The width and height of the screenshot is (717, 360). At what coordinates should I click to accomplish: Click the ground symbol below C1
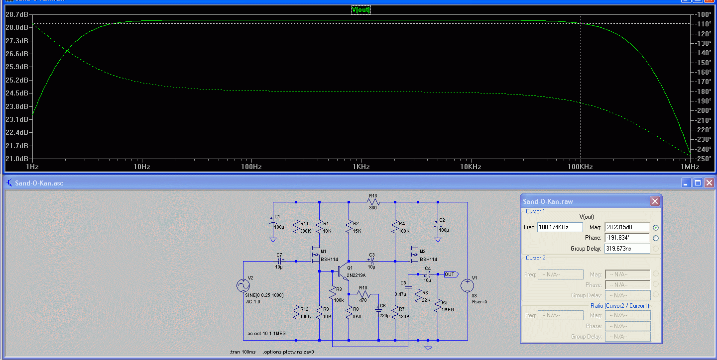[x=273, y=240]
